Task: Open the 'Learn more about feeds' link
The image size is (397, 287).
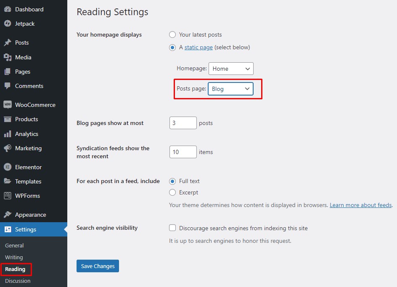Action: coord(361,205)
